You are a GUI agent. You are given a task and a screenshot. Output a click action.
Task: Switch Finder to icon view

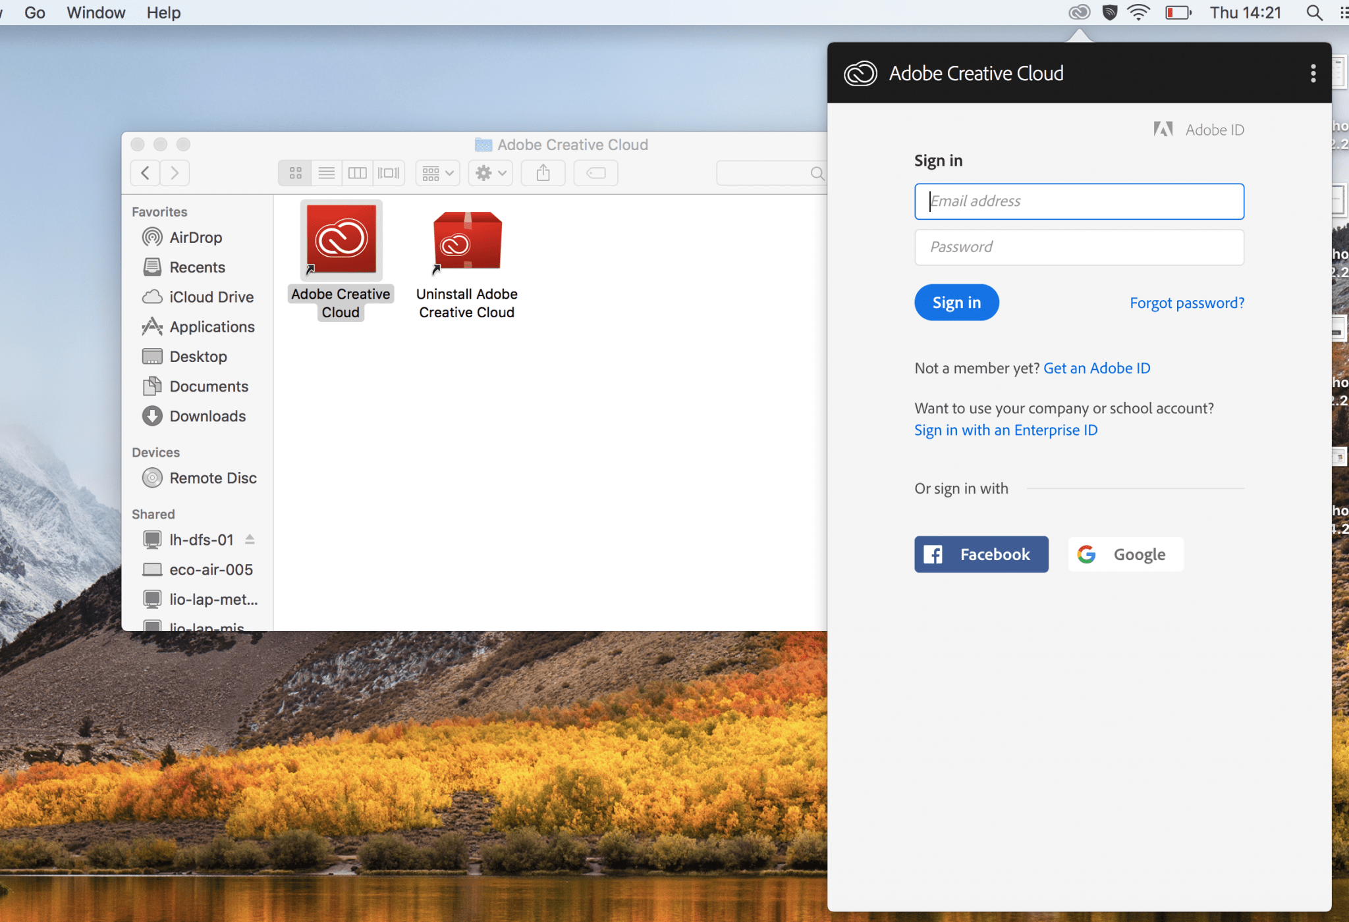pos(295,173)
